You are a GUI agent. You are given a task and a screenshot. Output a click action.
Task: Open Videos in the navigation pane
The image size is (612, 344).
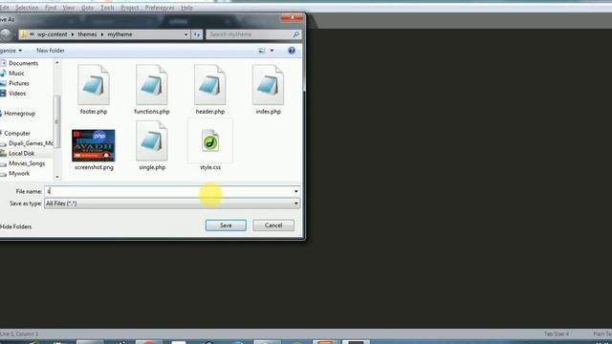(x=17, y=94)
